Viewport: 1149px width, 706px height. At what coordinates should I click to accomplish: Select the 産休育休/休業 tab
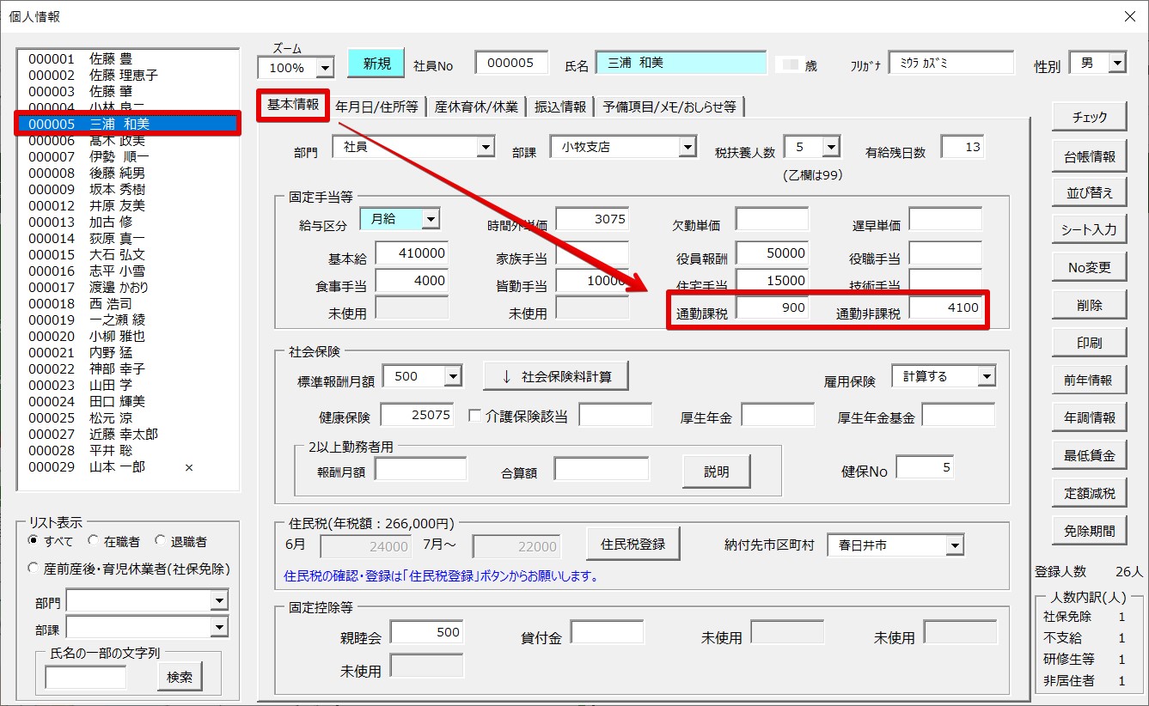(476, 107)
